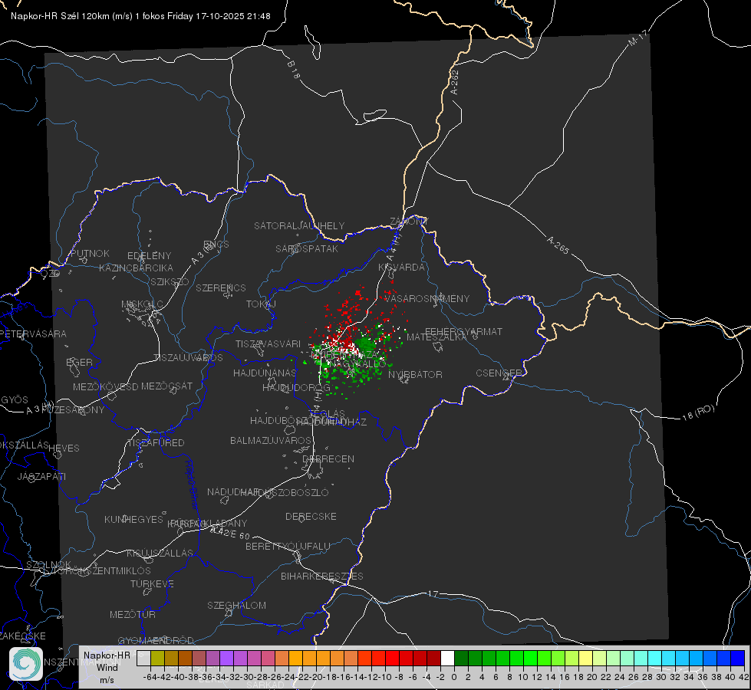Click the purple swatch between -34 and -32
Screen dimensions: 751x690
(x=226, y=658)
